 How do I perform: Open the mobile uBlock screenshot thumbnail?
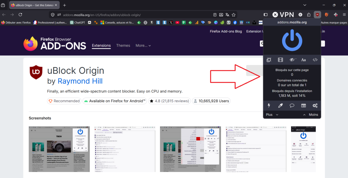point(304,149)
